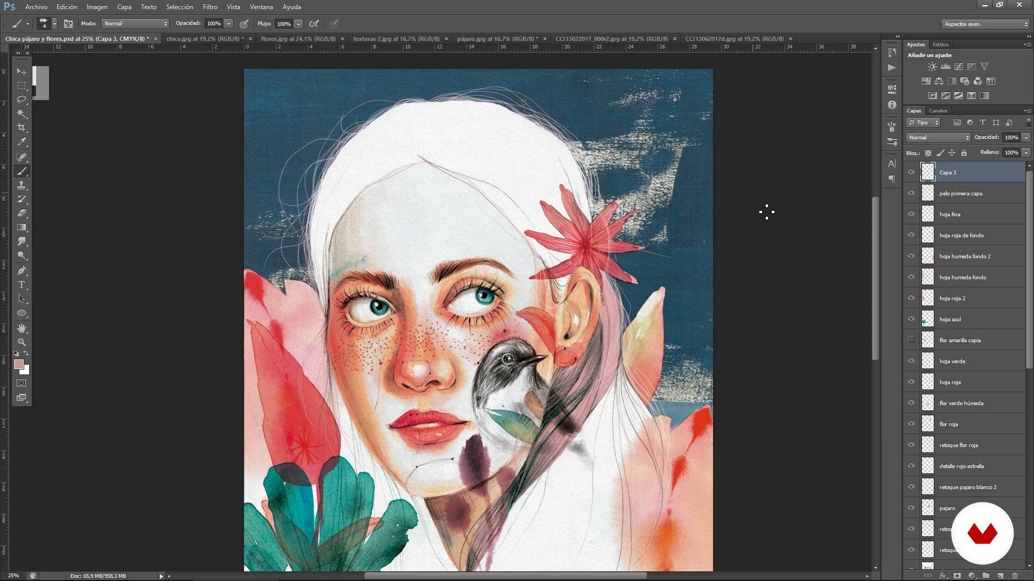Enable airbrush mode in options bar
The width and height of the screenshot is (1034, 581).
coord(314,24)
